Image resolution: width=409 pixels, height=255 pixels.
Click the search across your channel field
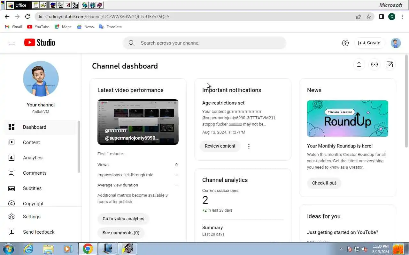pos(204,43)
